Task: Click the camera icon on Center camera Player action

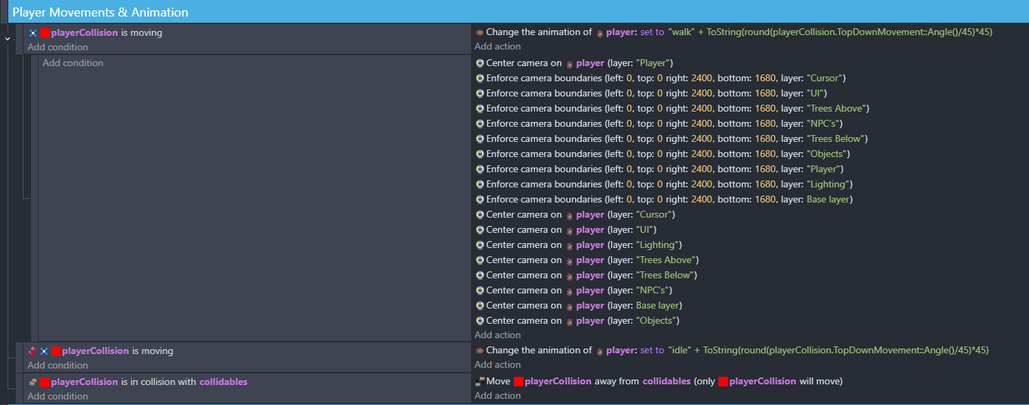Action: [479, 63]
